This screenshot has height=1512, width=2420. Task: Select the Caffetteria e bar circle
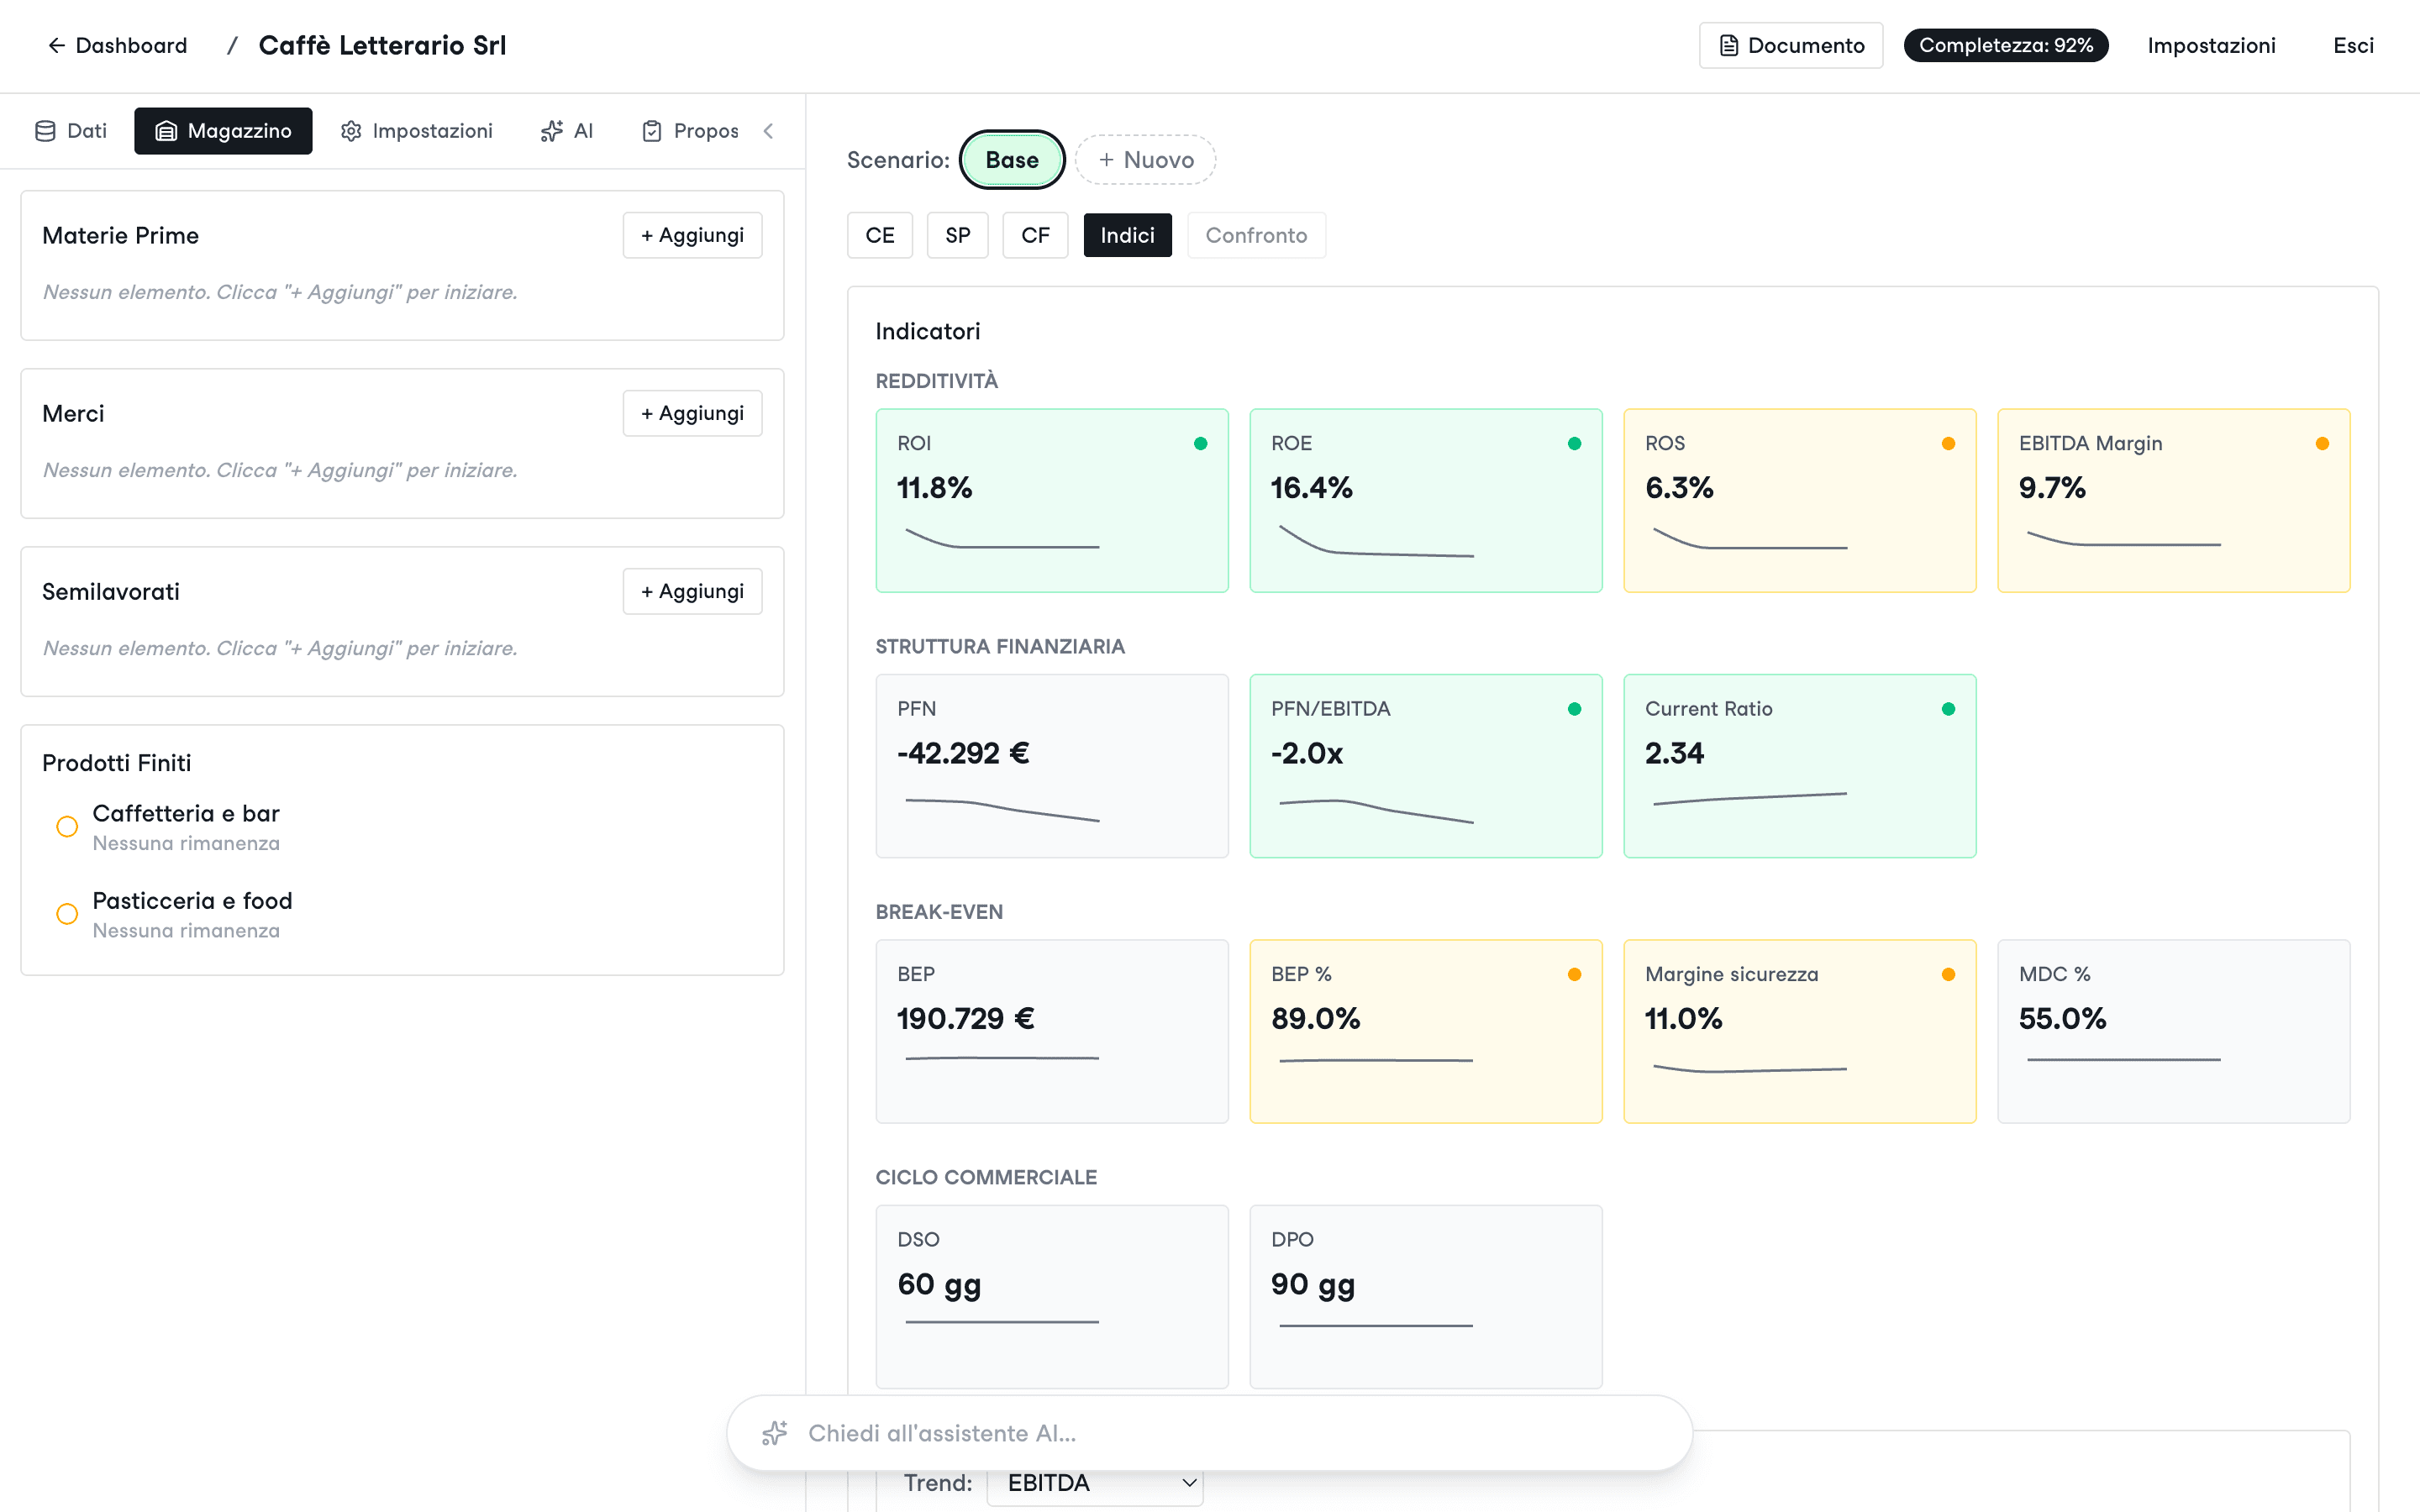tap(67, 827)
